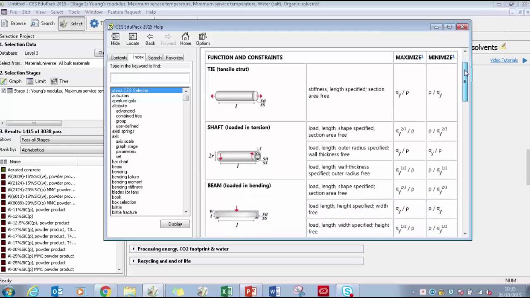Open the File menu
The height and width of the screenshot is (298, 530).
tap(13, 12)
